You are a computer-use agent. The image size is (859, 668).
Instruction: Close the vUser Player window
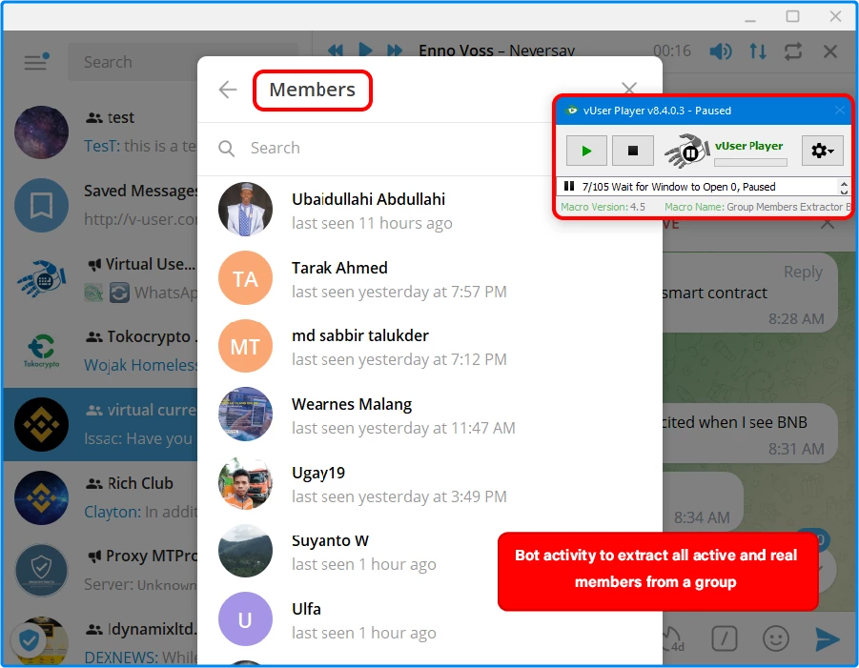tap(840, 110)
